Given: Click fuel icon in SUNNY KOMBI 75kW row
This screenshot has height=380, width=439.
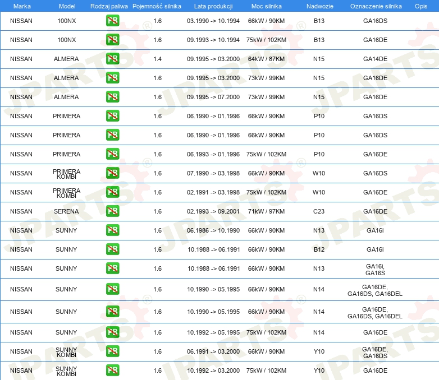Looking at the screenshot, I should point(112,370).
